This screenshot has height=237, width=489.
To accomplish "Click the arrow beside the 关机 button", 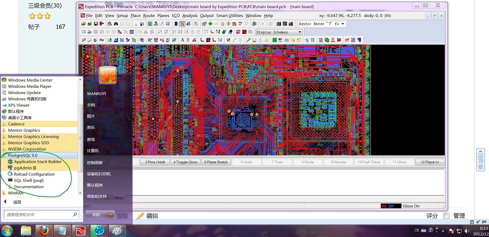I will (x=111, y=214).
